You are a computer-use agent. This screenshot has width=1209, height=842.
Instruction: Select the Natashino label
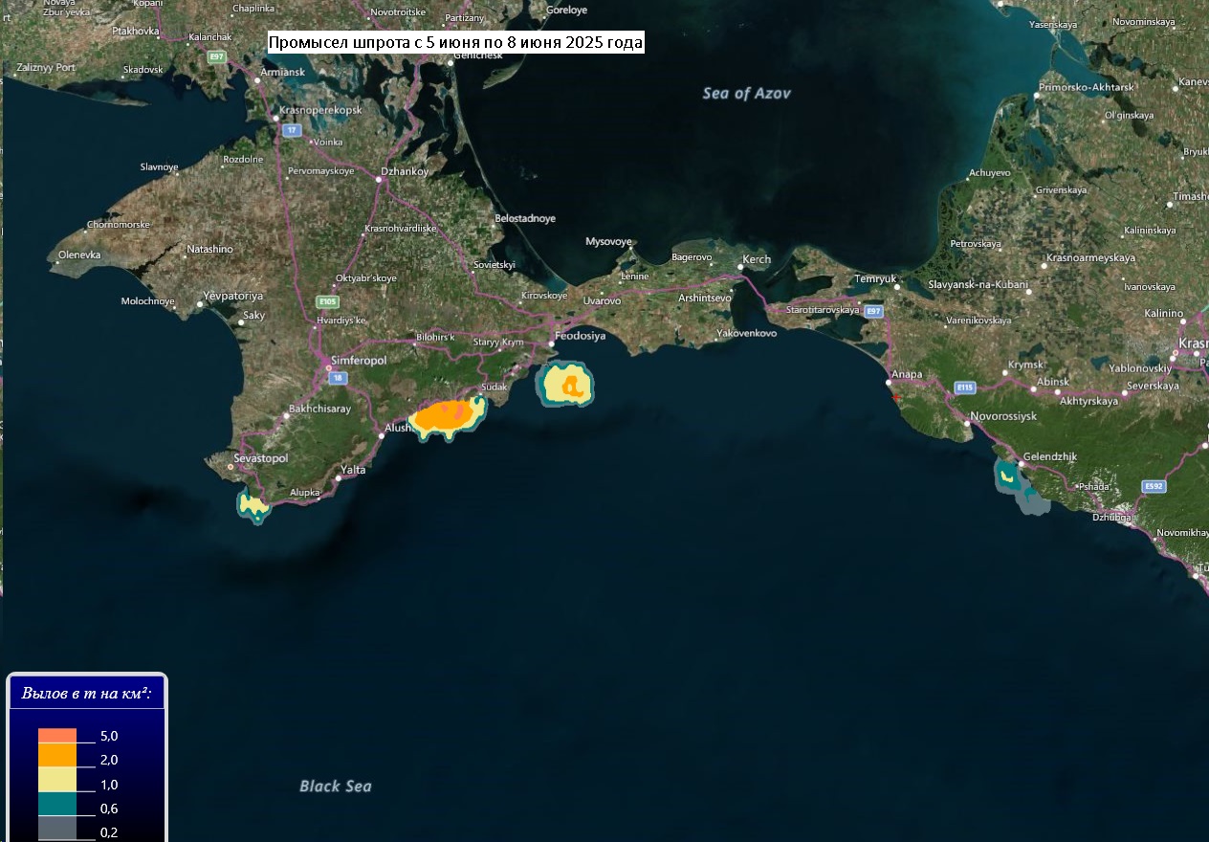point(209,249)
